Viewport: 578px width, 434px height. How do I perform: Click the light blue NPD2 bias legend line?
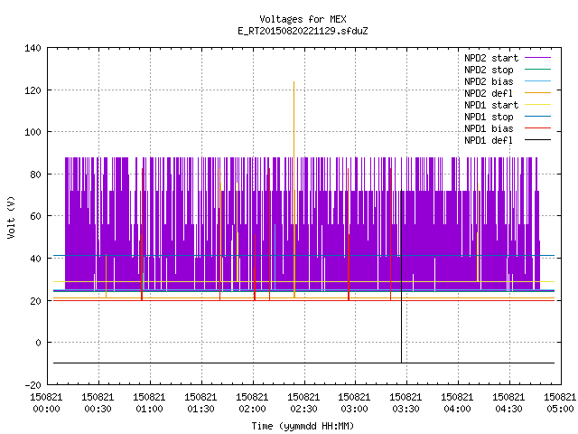click(x=537, y=80)
